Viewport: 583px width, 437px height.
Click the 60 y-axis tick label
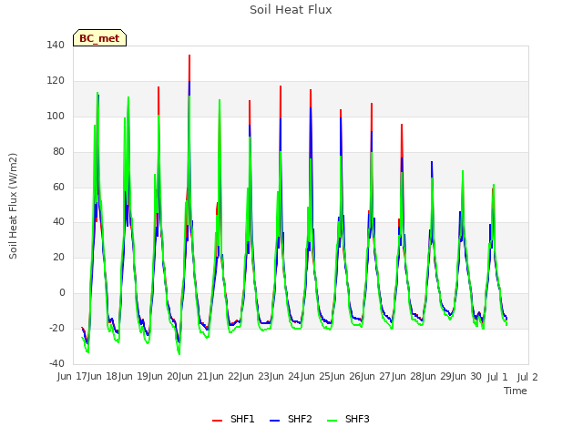(58, 187)
